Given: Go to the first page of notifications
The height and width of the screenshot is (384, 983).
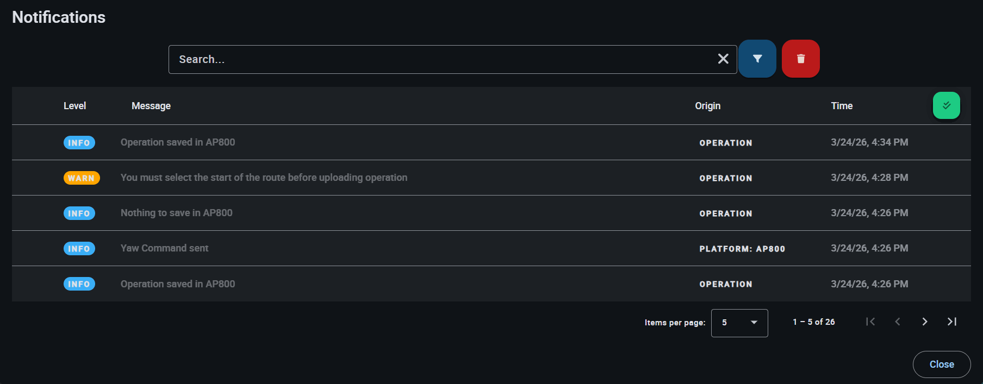Looking at the screenshot, I should (x=870, y=322).
